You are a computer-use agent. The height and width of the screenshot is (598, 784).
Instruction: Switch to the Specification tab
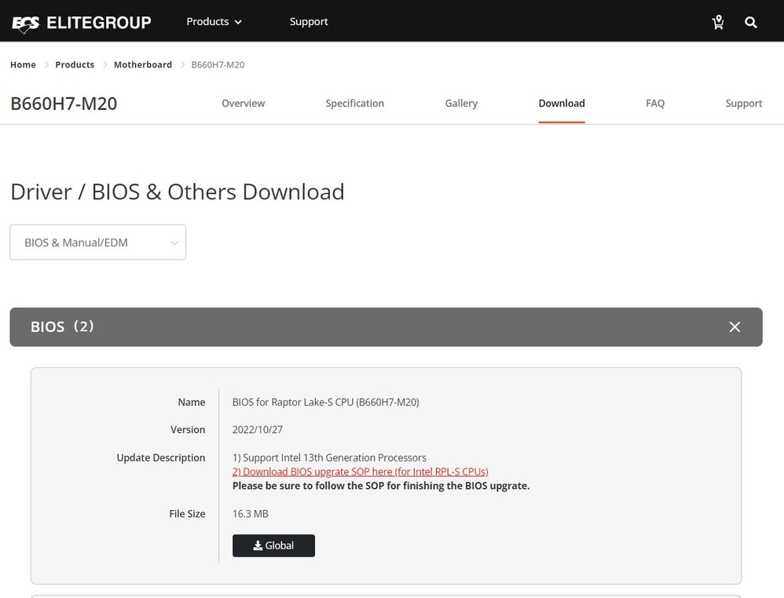pos(354,103)
